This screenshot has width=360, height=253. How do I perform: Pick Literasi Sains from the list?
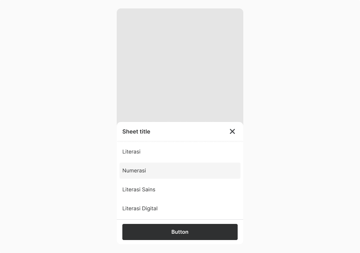(180, 190)
